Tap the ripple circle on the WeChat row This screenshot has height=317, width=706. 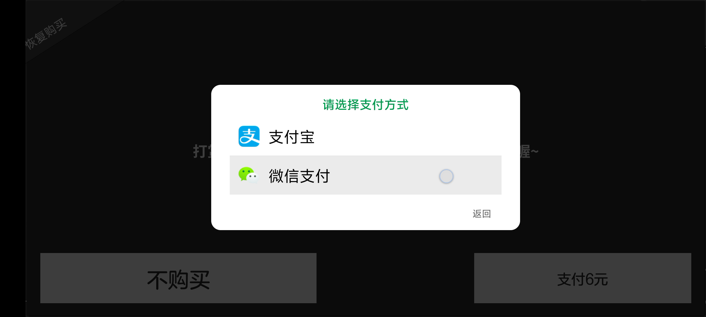pos(446,176)
